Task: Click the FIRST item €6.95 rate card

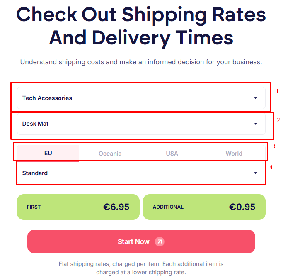Action: point(78,207)
